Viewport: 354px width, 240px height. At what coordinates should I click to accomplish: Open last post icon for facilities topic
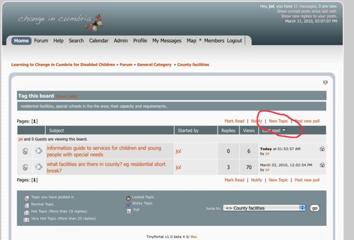pos(322,165)
